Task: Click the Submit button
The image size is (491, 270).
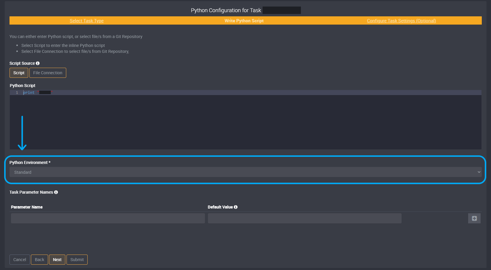Action: pos(77,260)
